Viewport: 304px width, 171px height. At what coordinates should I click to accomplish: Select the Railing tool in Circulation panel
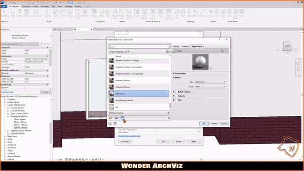pyautogui.click(x=94, y=13)
